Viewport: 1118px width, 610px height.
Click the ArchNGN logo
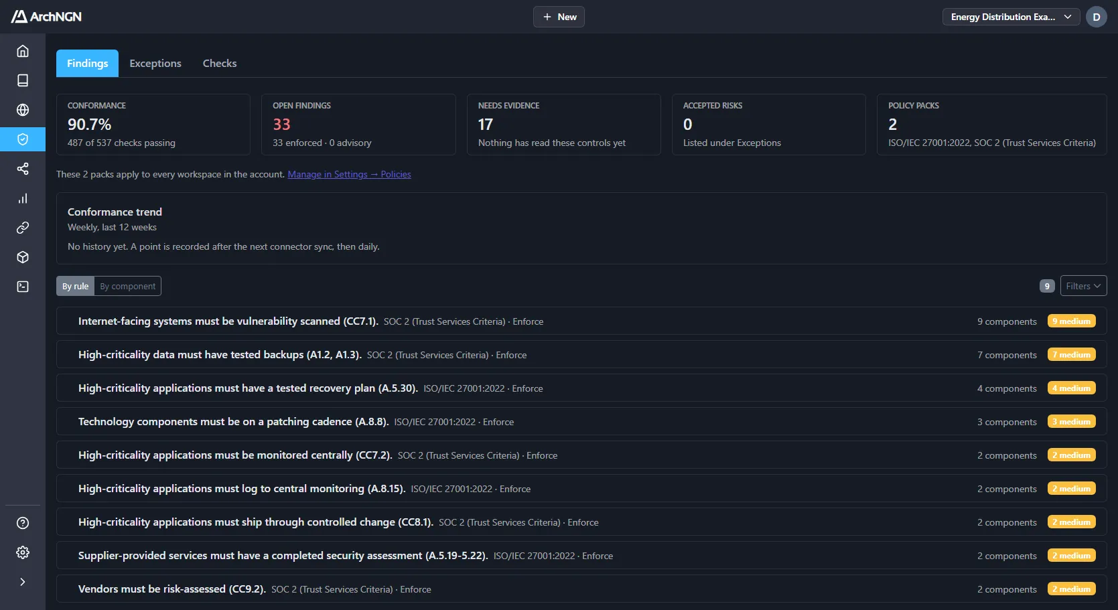[46, 17]
